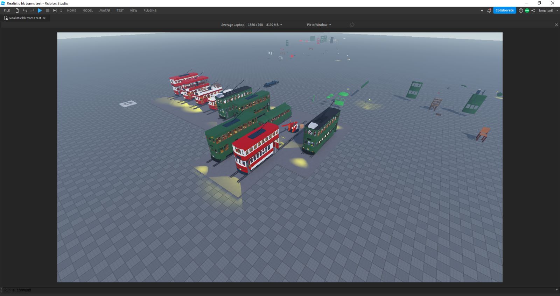The image size is (560, 296).
Task: Close the Realistic hk trams test tab
Action: 44,18
